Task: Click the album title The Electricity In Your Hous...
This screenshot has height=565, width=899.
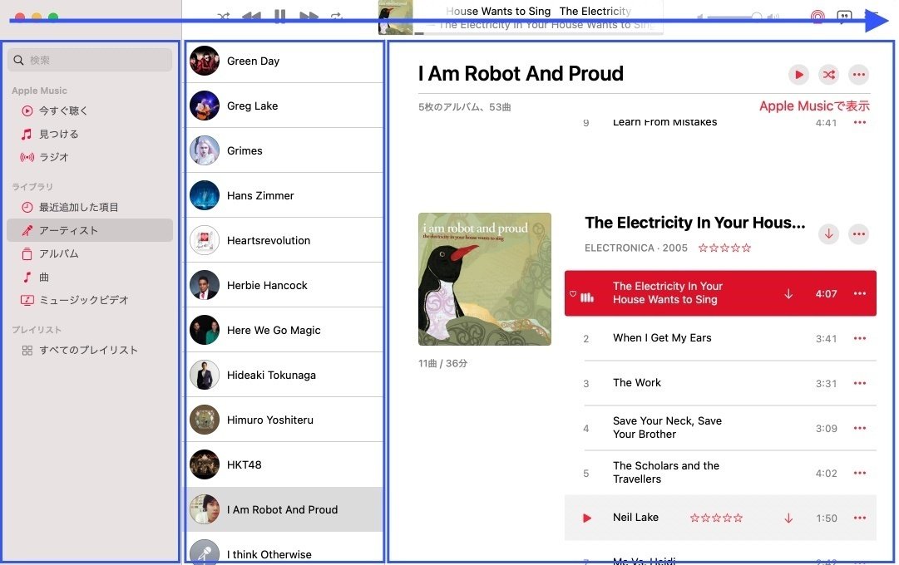Action: 695,223
